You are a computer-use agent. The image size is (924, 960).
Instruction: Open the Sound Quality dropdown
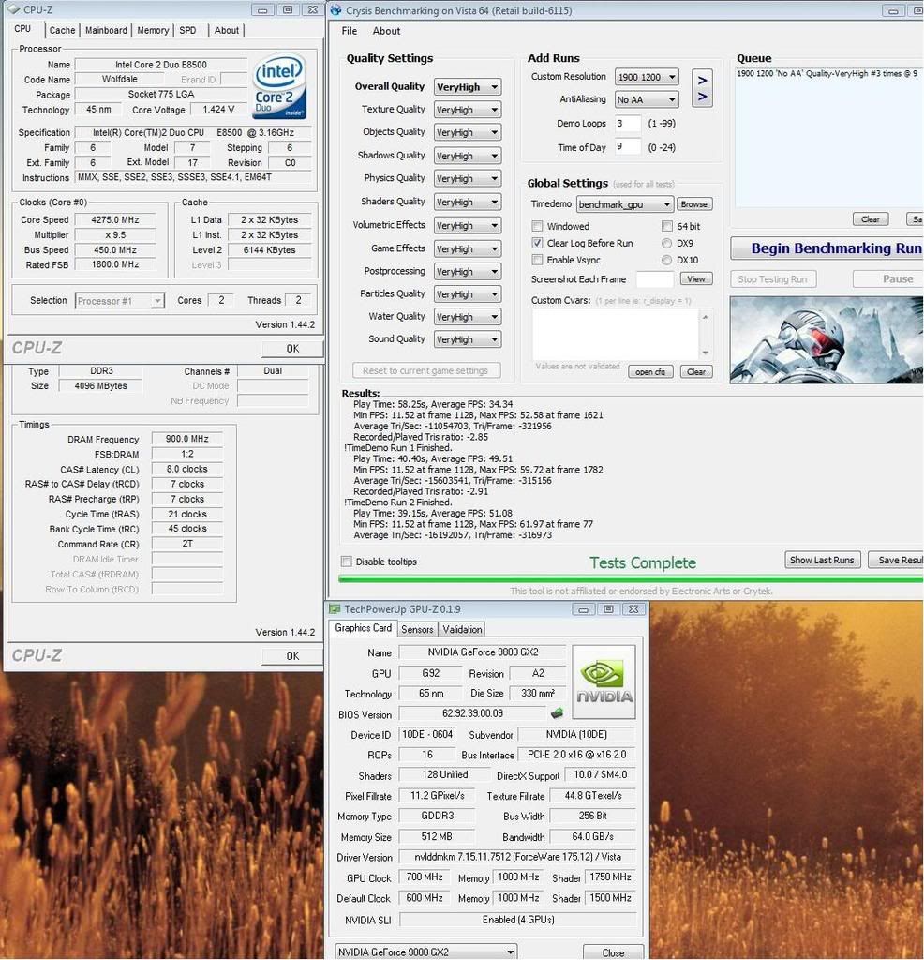(468, 339)
